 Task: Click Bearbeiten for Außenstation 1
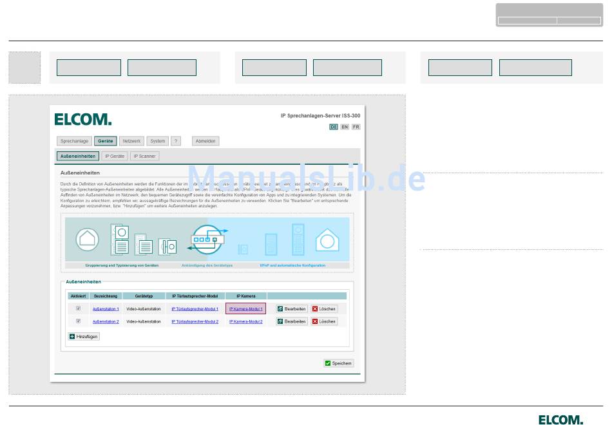click(292, 309)
